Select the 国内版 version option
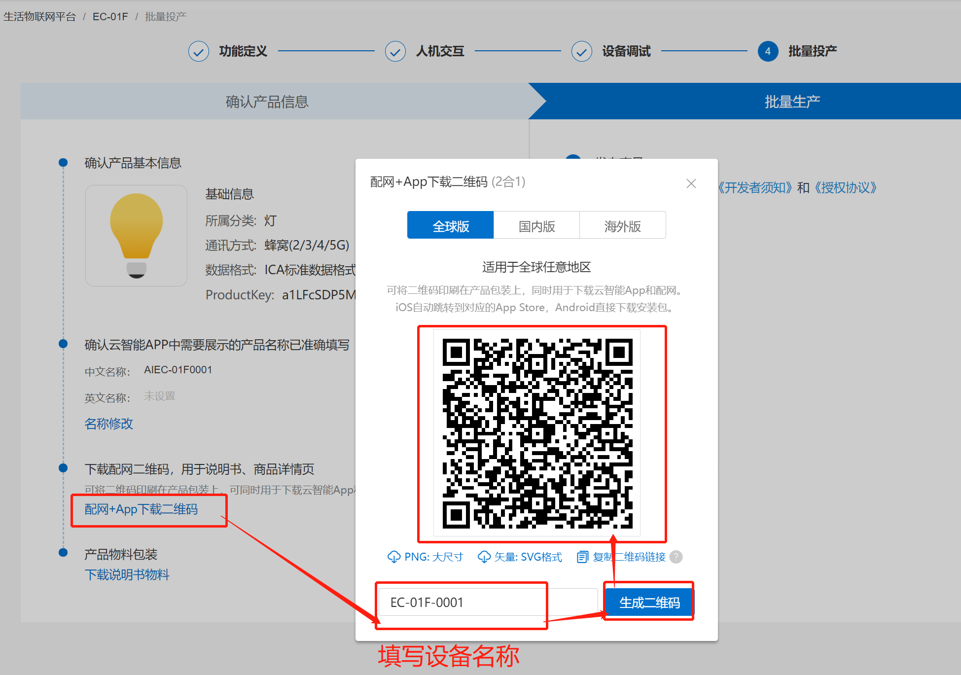Image resolution: width=961 pixels, height=675 pixels. coord(536,225)
